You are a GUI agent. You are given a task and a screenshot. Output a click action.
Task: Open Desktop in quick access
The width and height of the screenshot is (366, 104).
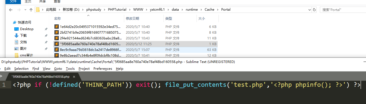click(x=26, y=29)
